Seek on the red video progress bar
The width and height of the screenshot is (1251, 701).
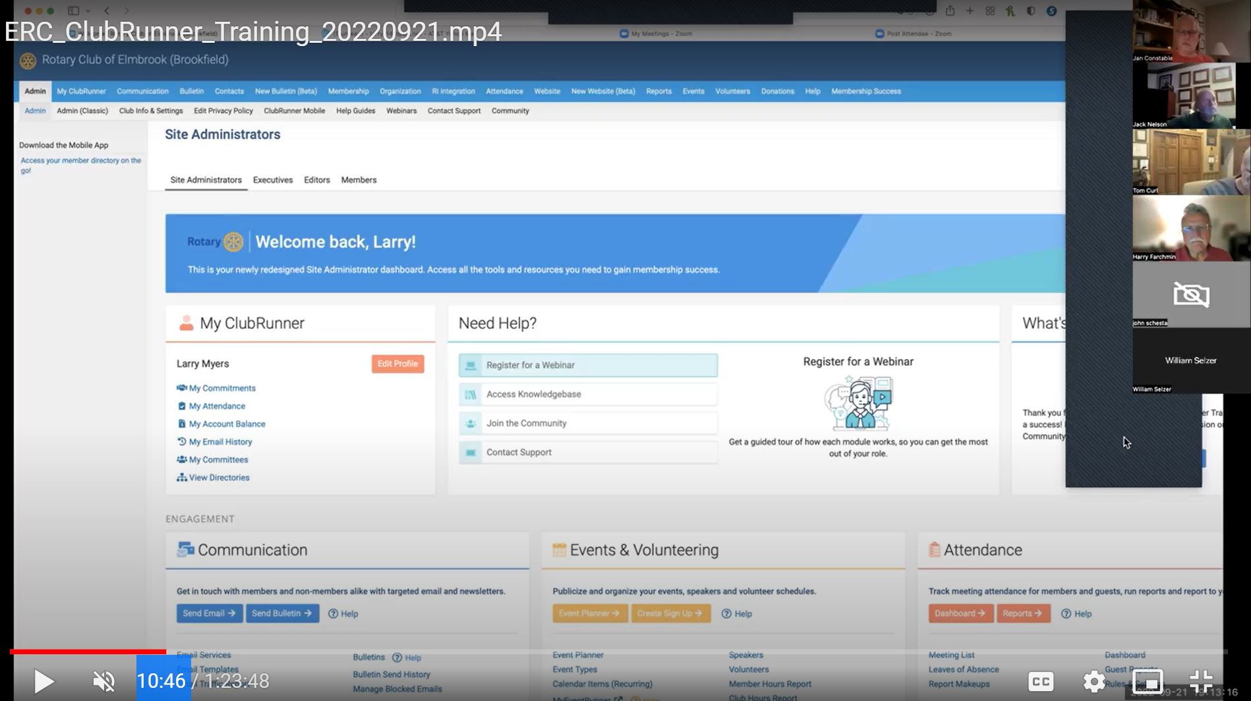(88, 652)
